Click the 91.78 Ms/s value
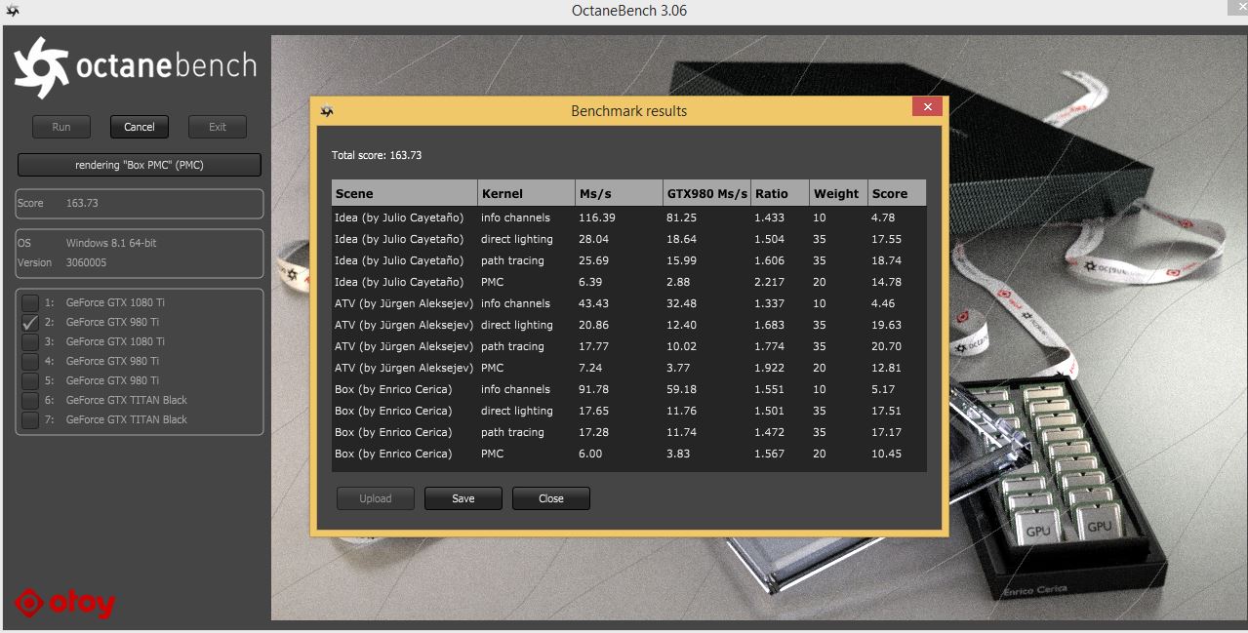 click(x=594, y=389)
